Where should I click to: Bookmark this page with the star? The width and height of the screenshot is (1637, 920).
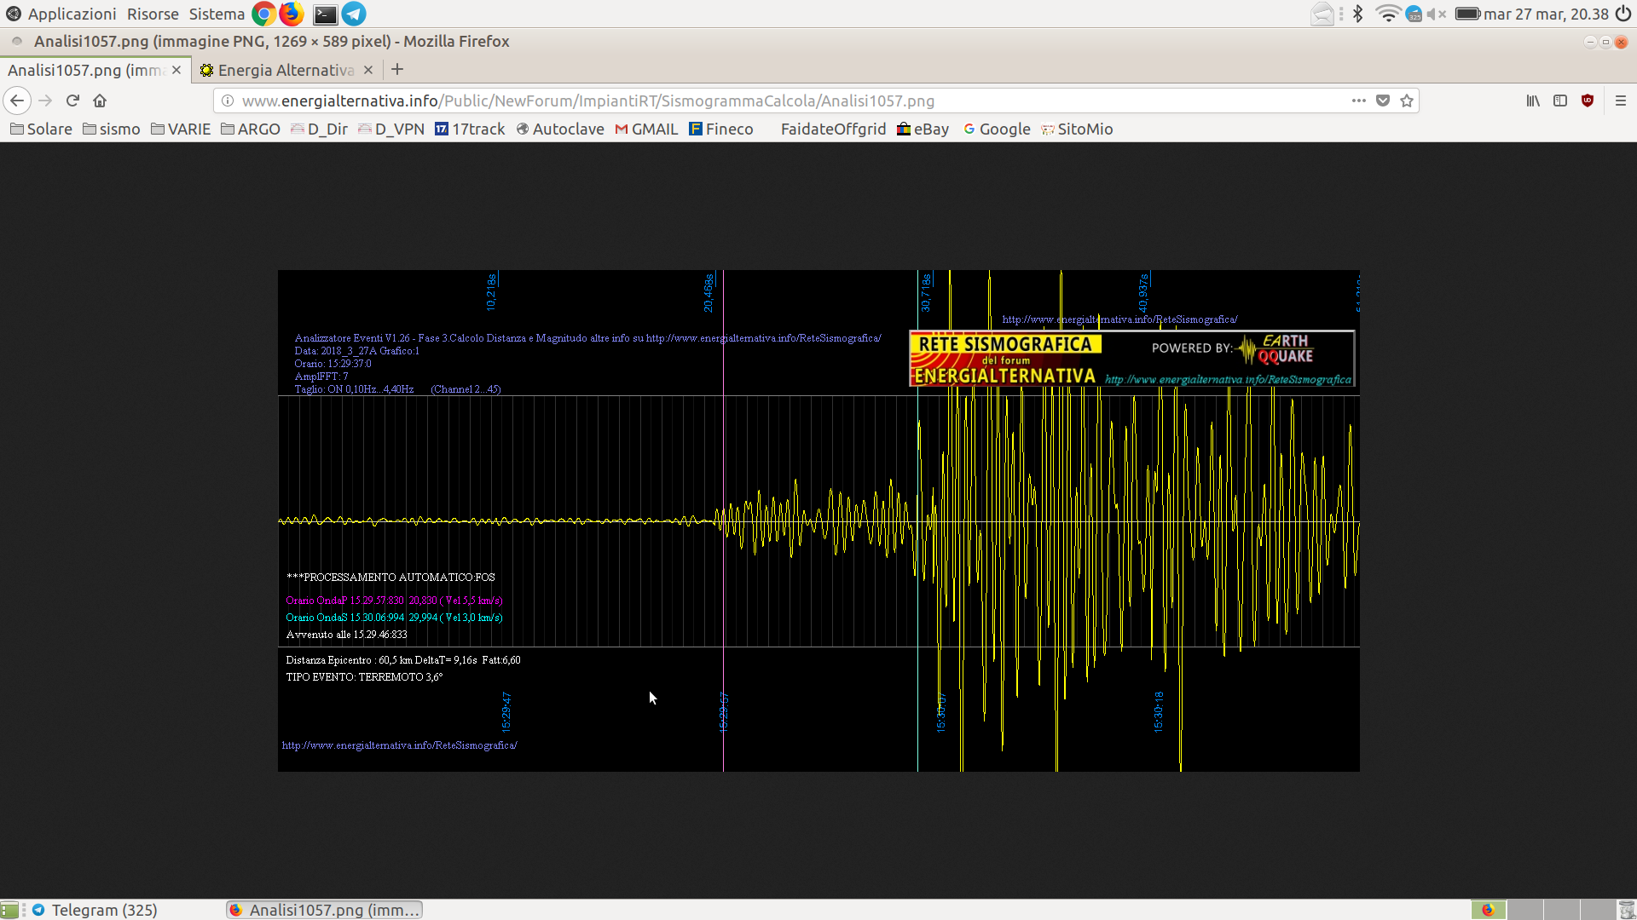click(1407, 101)
